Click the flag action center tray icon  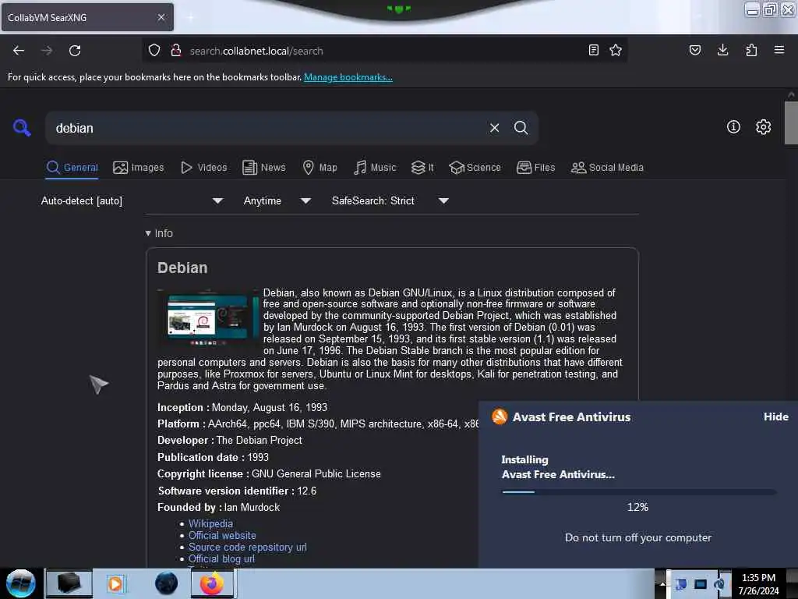coord(681,583)
